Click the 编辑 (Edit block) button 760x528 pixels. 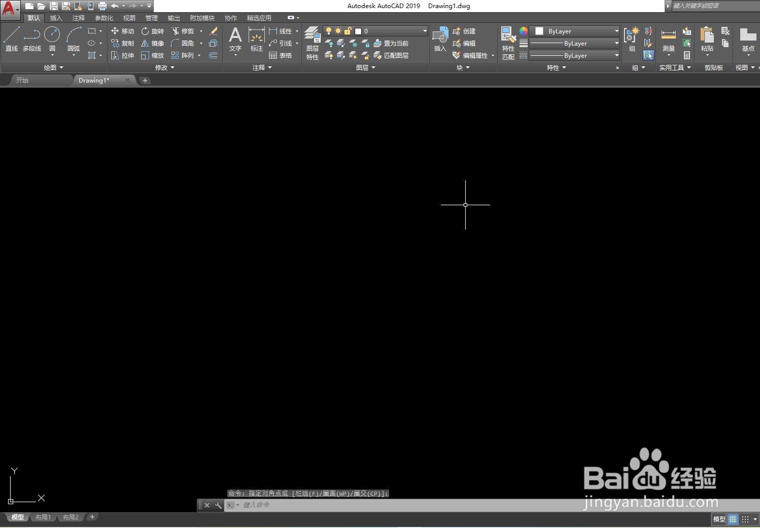point(464,43)
